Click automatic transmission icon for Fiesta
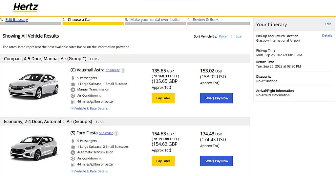Viewport: 336px width, 176px height. pos(73,152)
